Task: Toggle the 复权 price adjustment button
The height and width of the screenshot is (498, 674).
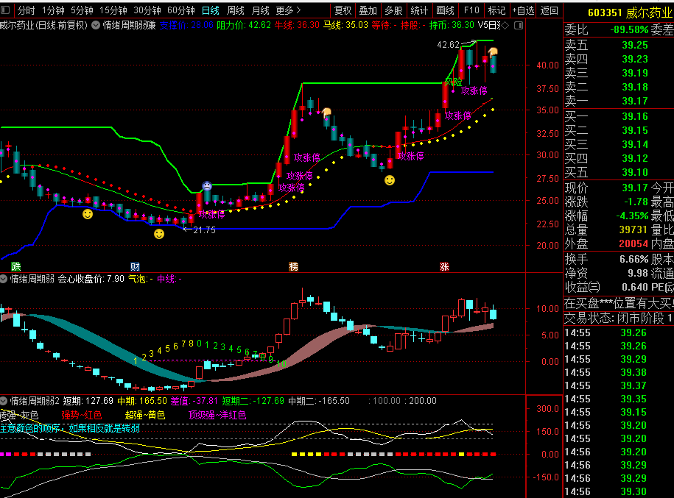Action: (x=343, y=10)
